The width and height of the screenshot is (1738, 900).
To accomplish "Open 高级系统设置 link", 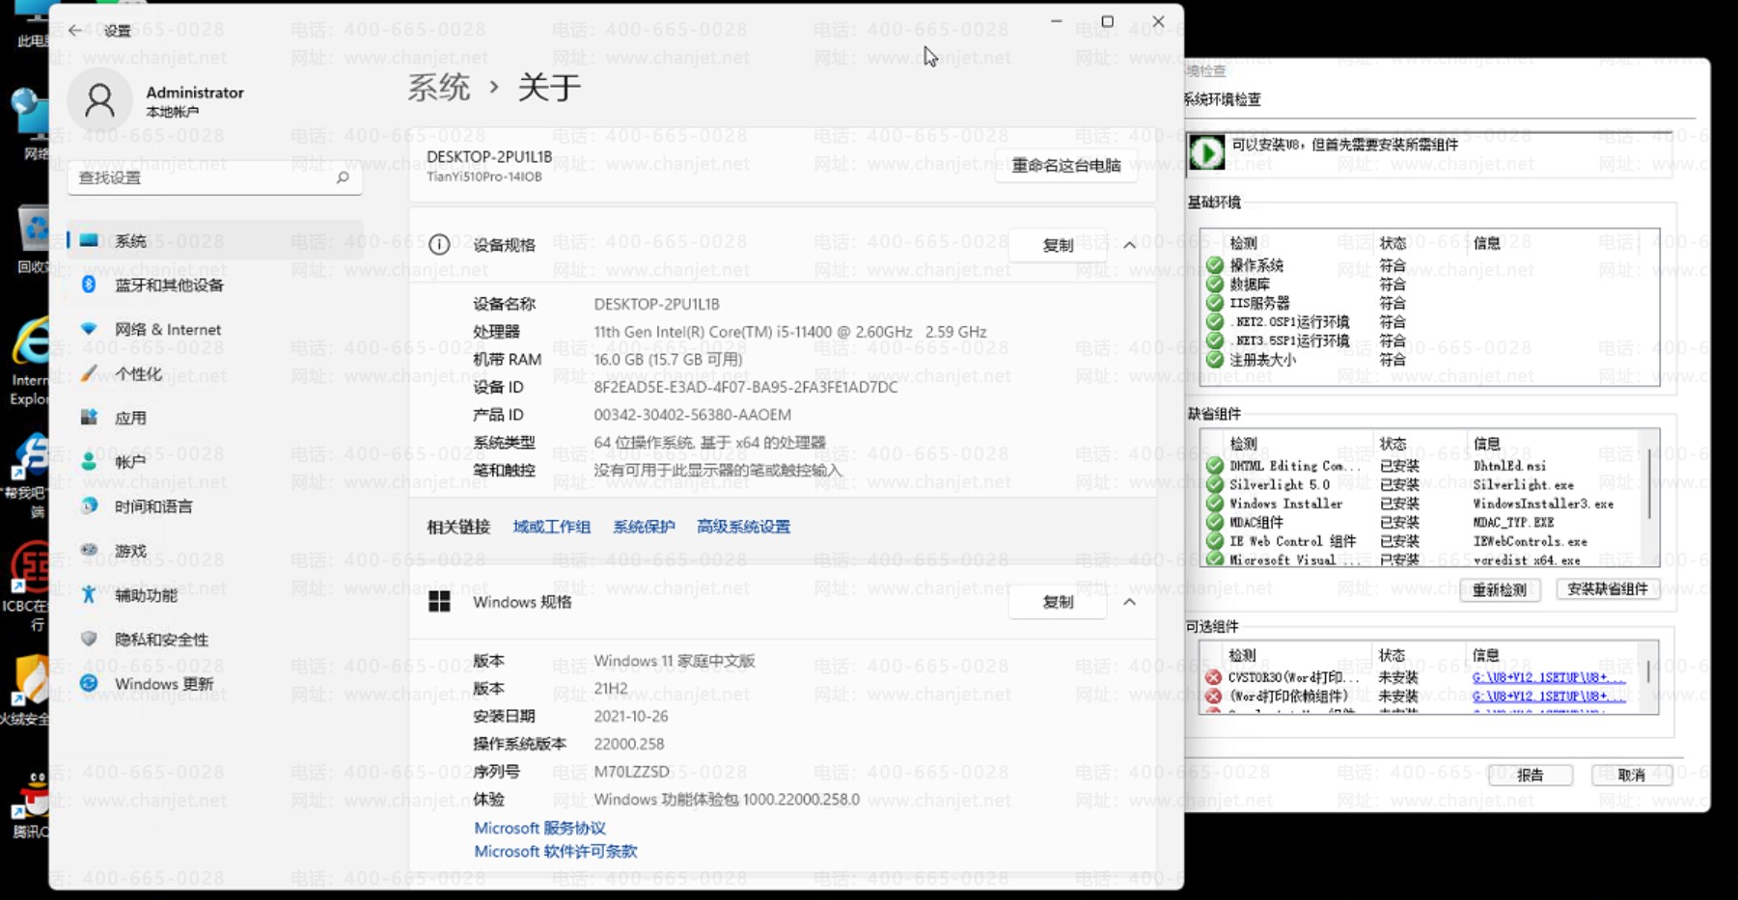I will tap(743, 527).
